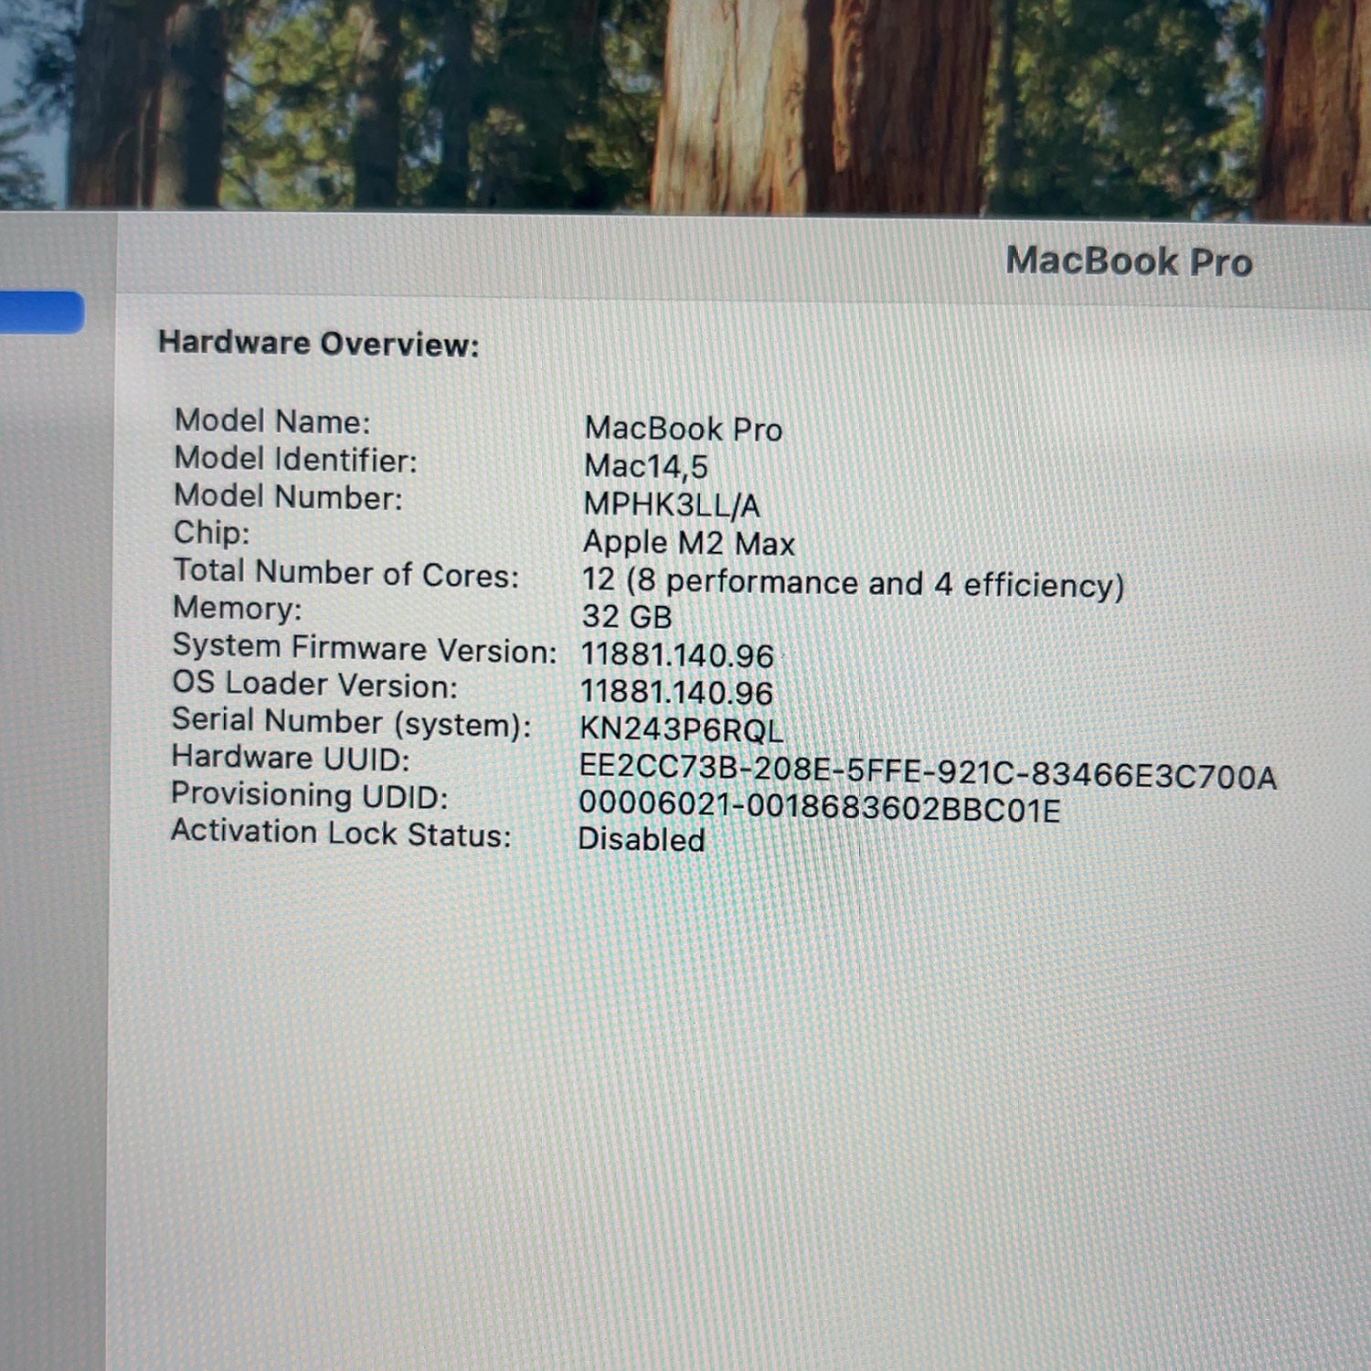Click the Model Name label
The image size is (1371, 1371).
272,421
